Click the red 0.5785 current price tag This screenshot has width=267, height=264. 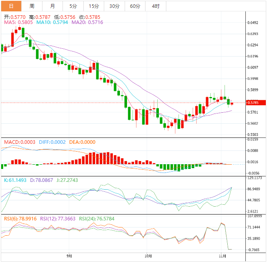(256, 103)
